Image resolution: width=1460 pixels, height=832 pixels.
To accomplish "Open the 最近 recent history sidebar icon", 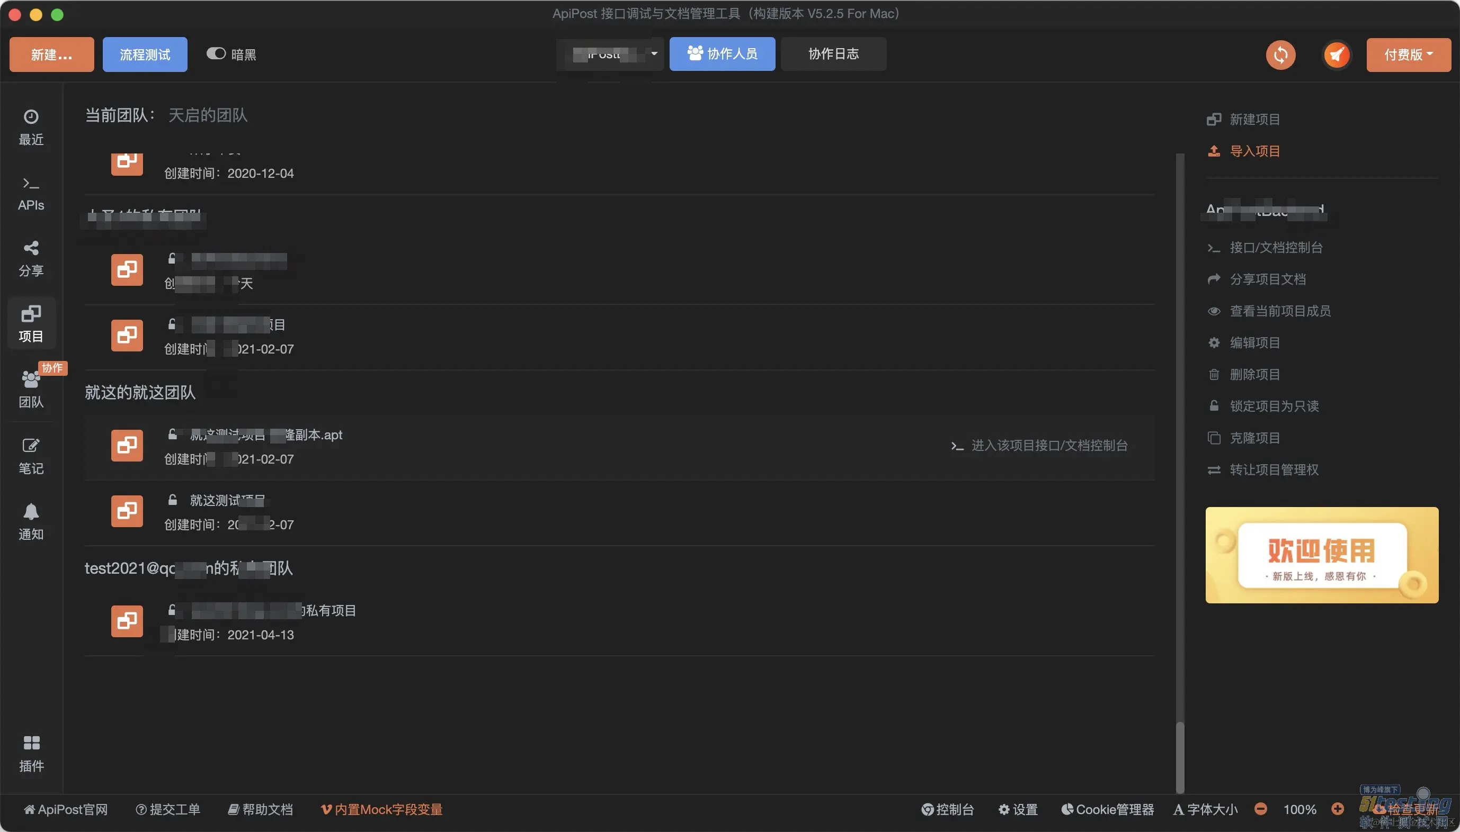I will (31, 127).
